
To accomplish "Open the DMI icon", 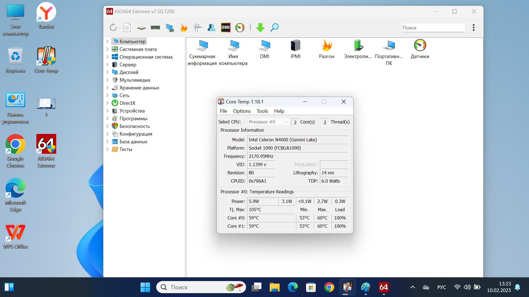I will [x=264, y=50].
